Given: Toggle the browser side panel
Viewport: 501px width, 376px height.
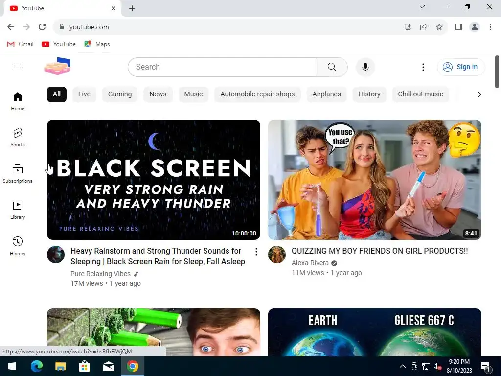Looking at the screenshot, I should pyautogui.click(x=459, y=27).
